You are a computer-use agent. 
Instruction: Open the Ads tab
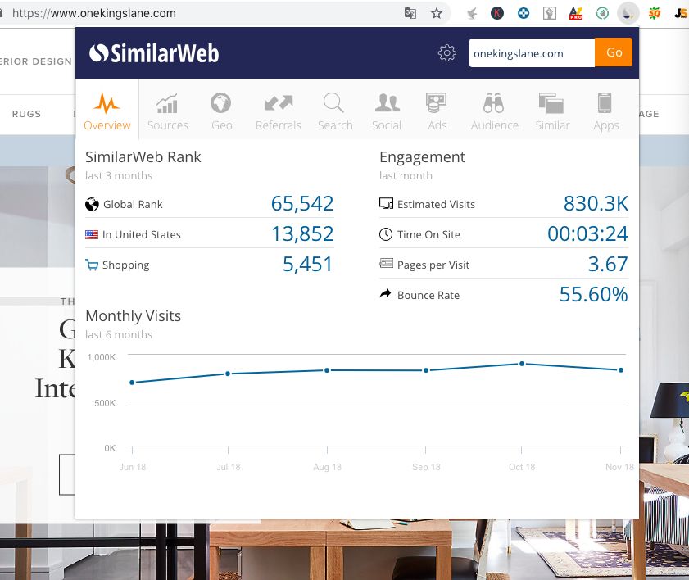(x=437, y=112)
